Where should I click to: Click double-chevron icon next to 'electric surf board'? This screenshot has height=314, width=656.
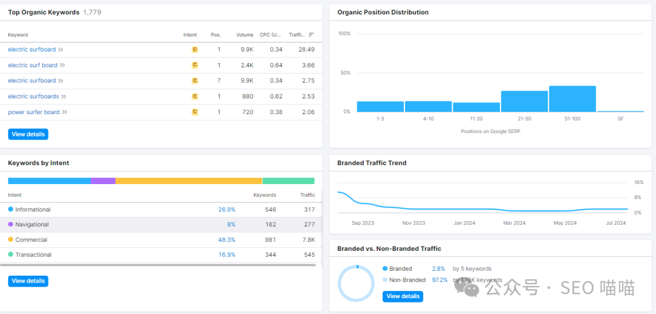coord(62,65)
